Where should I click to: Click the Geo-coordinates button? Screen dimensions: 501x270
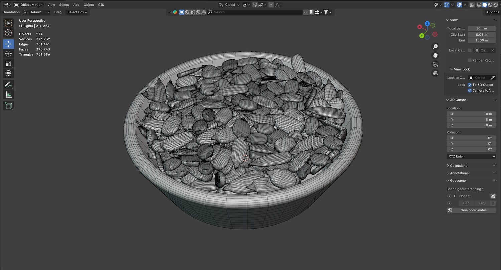click(x=471, y=210)
